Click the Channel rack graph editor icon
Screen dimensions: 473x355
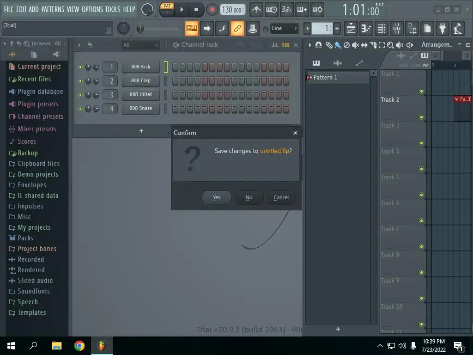(275, 45)
